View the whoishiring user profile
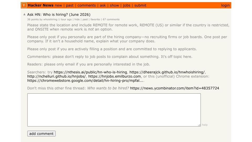The image size is (252, 142). pyautogui.click(x=50, y=19)
